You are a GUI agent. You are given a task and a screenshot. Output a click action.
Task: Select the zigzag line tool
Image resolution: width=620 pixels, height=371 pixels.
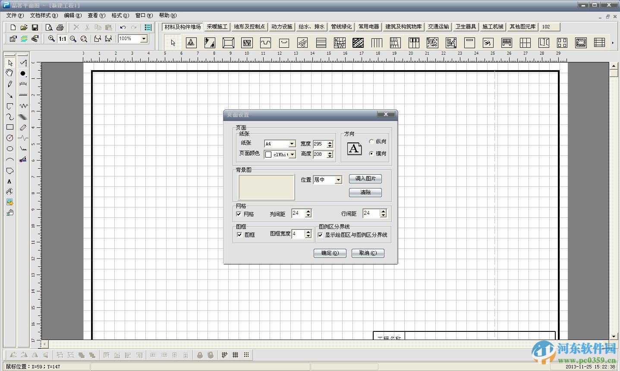[23, 105]
